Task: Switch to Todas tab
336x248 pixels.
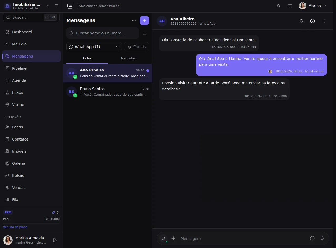Action: coord(87,58)
